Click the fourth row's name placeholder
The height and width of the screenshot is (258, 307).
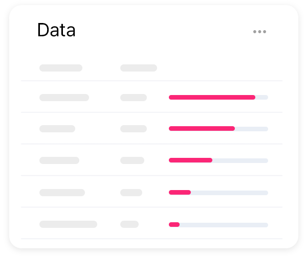(x=62, y=193)
